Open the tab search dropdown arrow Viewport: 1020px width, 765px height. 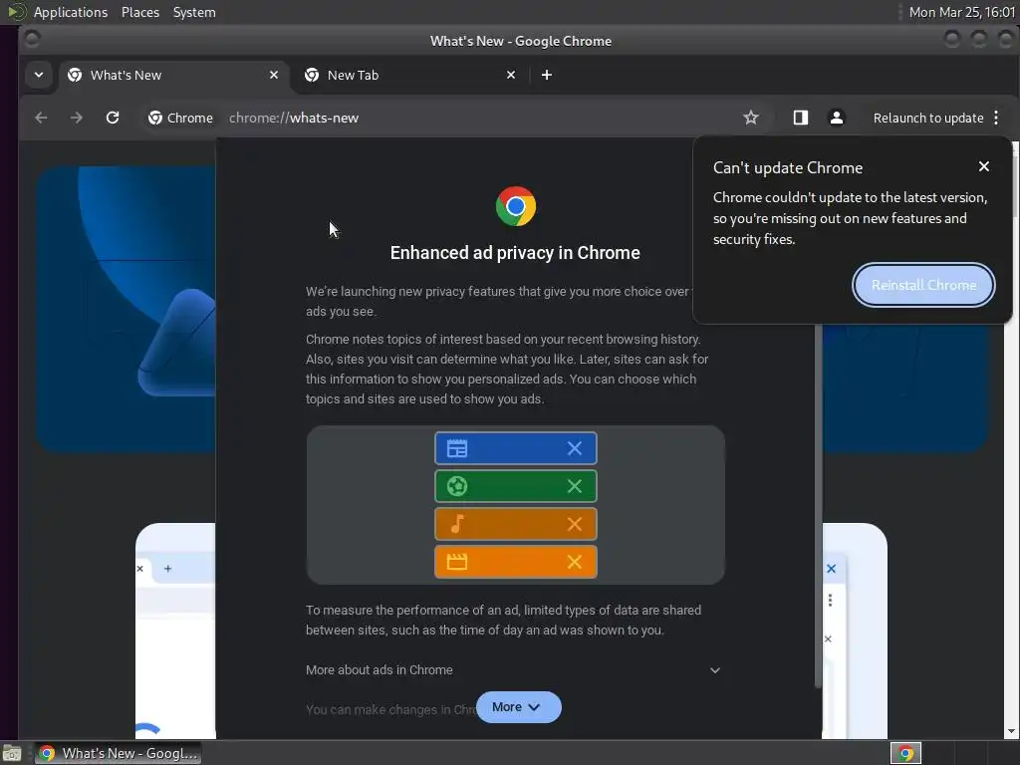pyautogui.click(x=39, y=75)
